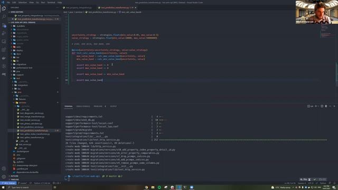Open the Edit menu
This screenshot has height=190, width=338.
pyautogui.click(x=14, y=2)
